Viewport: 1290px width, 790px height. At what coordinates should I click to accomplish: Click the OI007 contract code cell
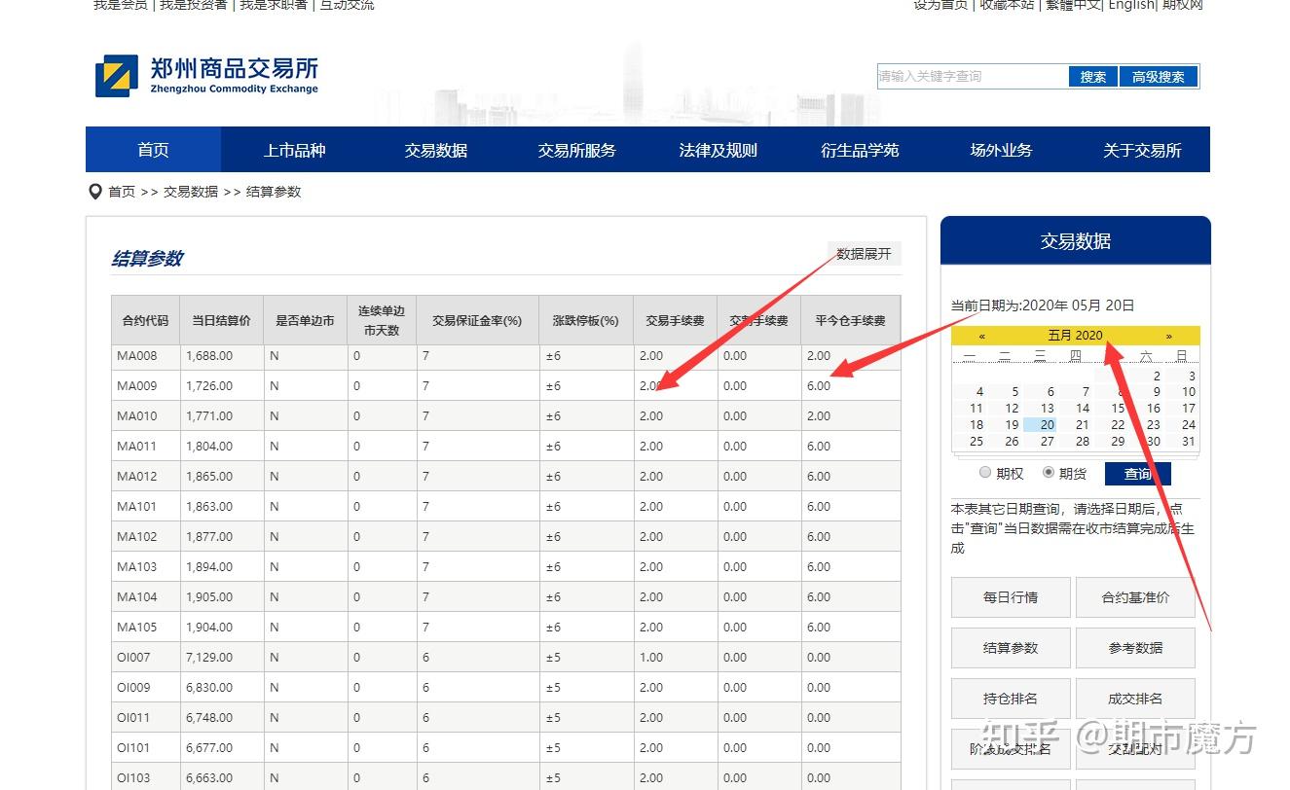point(146,658)
